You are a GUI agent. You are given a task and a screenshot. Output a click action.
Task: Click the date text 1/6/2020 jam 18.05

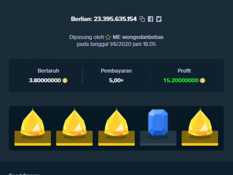coord(133,44)
